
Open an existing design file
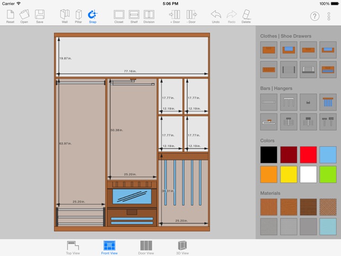pyautogui.click(x=24, y=16)
